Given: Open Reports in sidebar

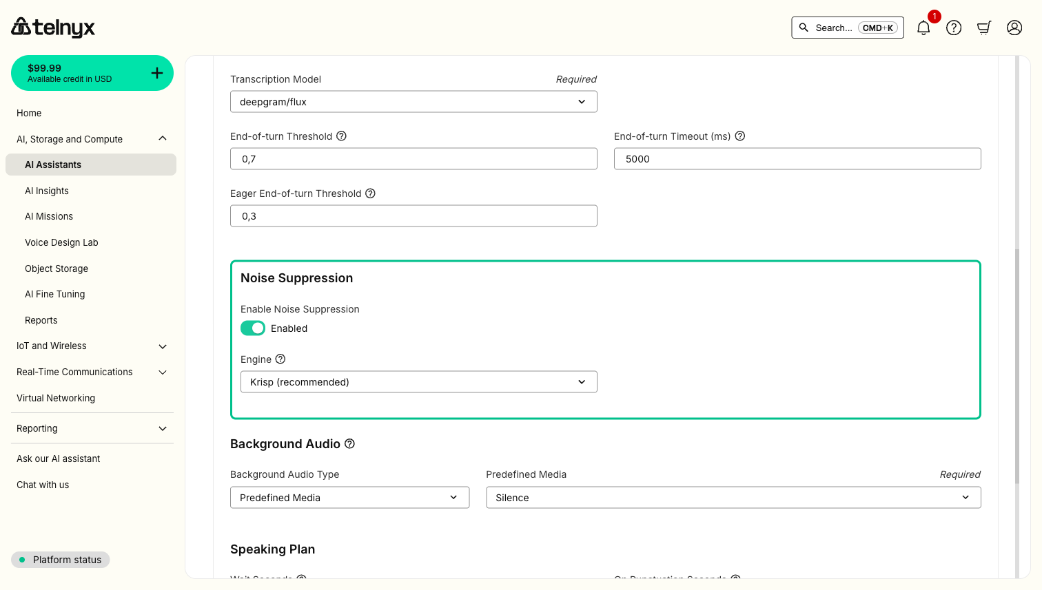Looking at the screenshot, I should tap(41, 320).
